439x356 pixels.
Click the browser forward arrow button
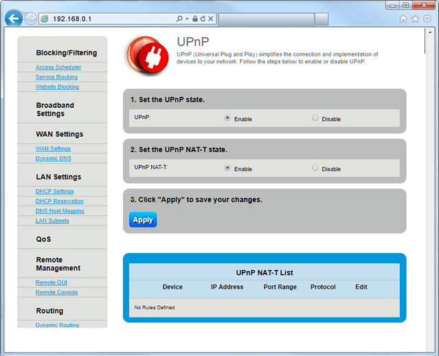(31, 19)
